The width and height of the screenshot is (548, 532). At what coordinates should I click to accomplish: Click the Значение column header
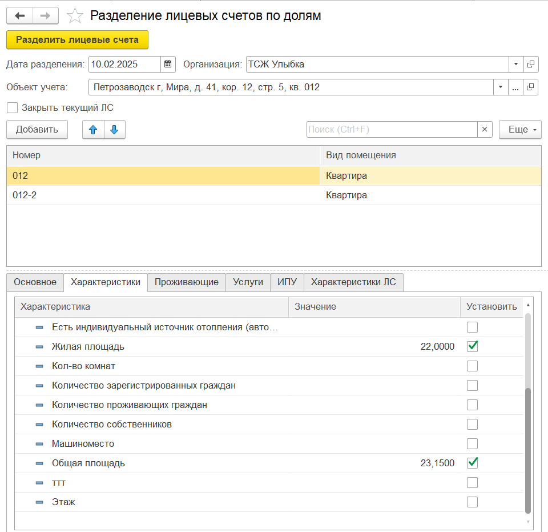374,307
